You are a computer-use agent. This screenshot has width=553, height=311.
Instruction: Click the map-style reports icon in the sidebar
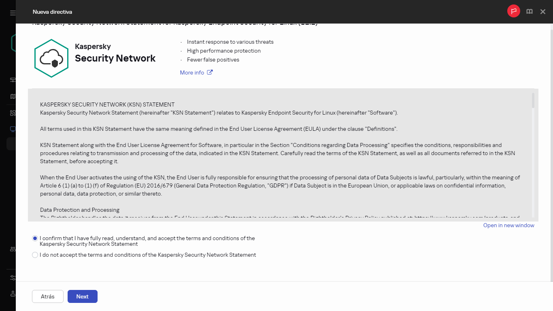[x=12, y=96]
